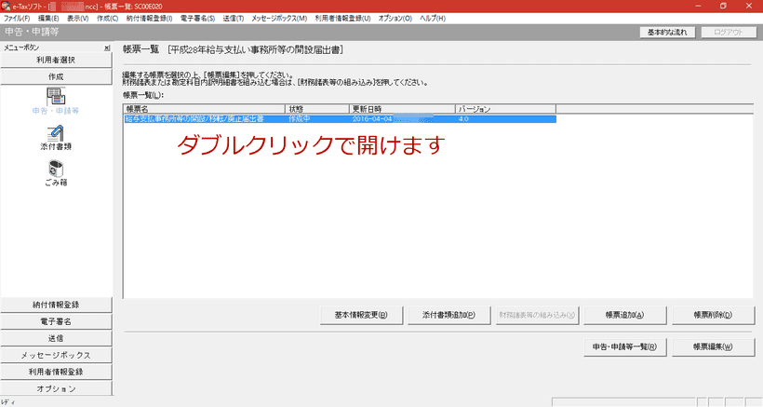
Task: Open the 送信 sidebar section
Action: (56, 338)
